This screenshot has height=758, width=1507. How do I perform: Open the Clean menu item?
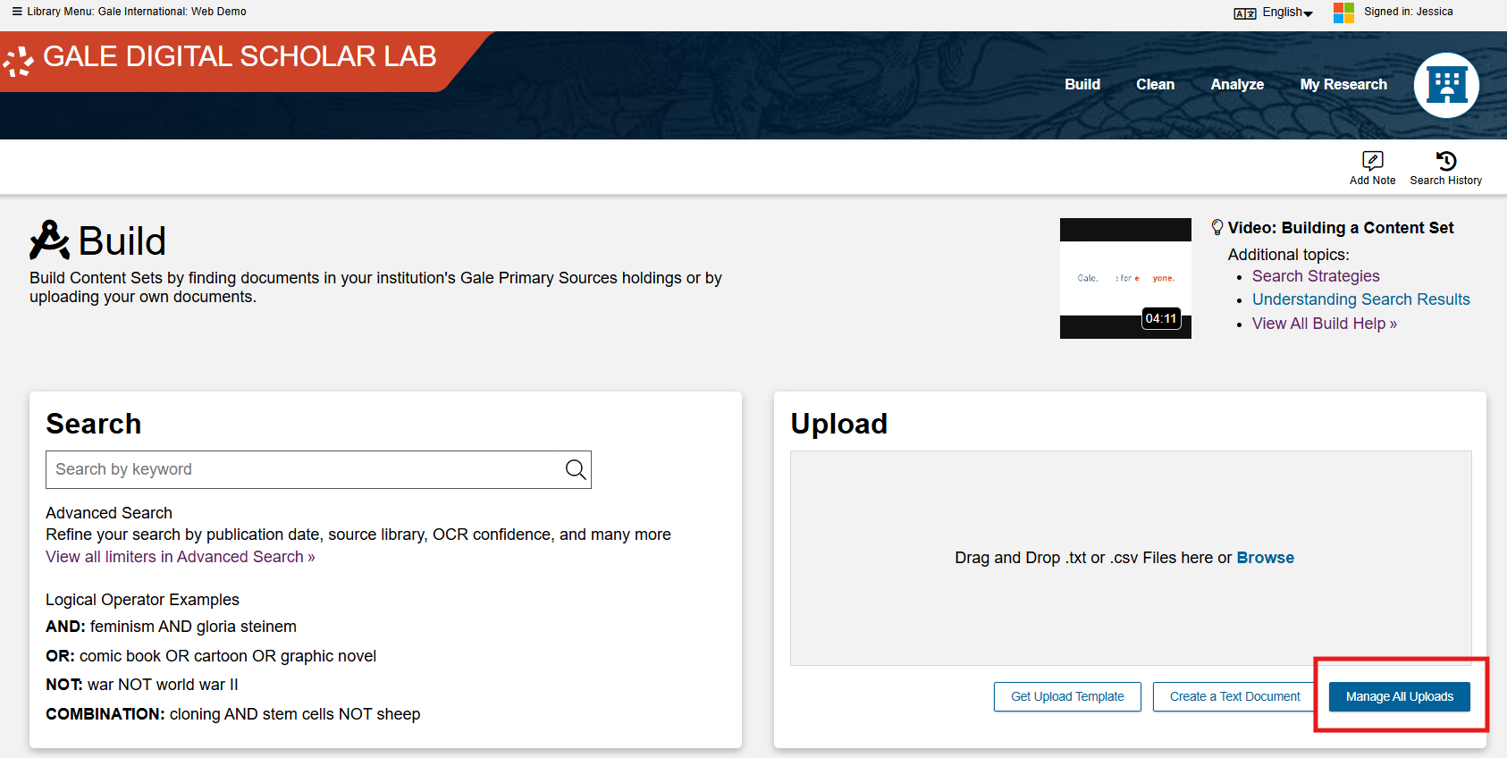[x=1155, y=84]
